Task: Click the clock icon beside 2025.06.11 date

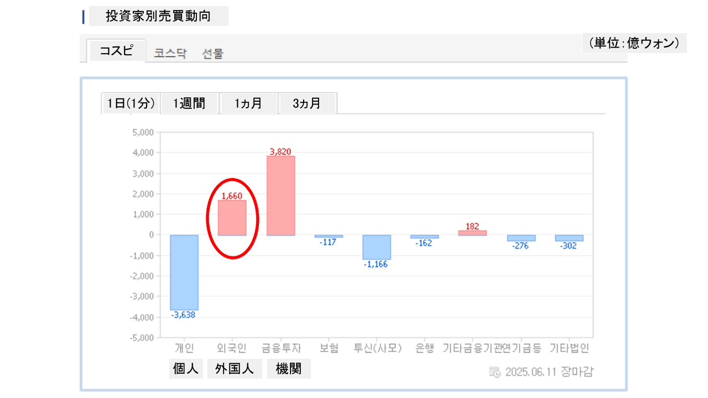Action: [495, 371]
